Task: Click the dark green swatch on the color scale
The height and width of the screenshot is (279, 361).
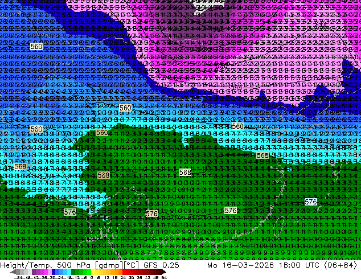Action: 73,272
